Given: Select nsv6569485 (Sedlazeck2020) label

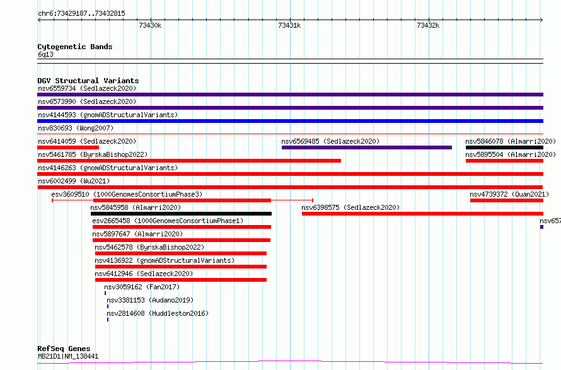Looking at the screenshot, I should coord(330,141).
